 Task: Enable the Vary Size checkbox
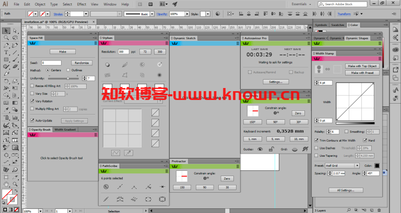point(32,94)
